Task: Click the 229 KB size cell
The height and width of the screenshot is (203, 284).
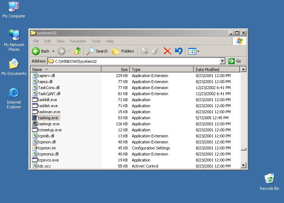Action: click(122, 76)
